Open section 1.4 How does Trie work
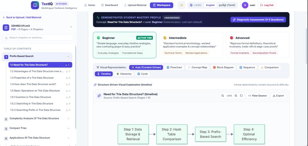This screenshot has width=308, height=146. (x=40, y=84)
